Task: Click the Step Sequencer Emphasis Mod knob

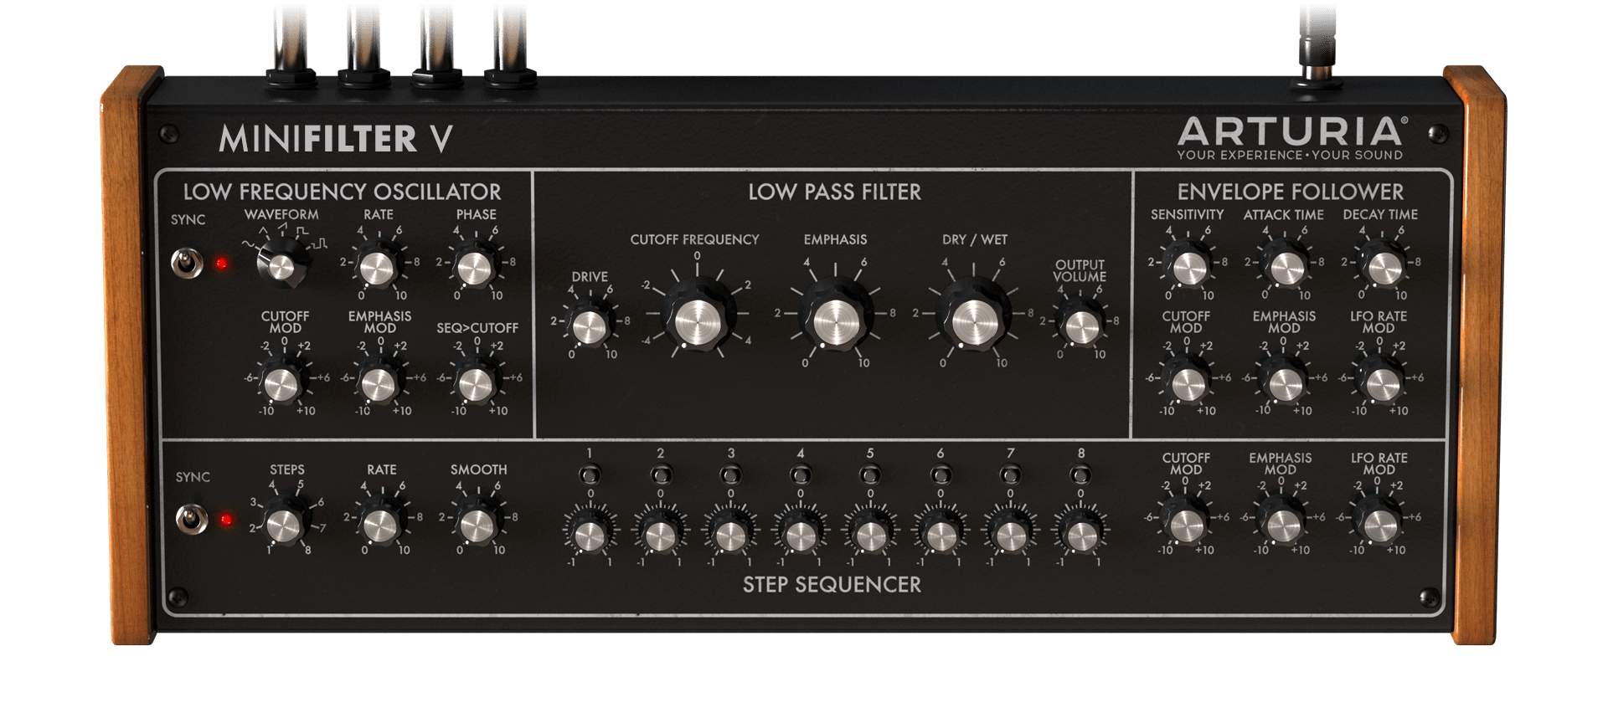Action: (x=1281, y=523)
